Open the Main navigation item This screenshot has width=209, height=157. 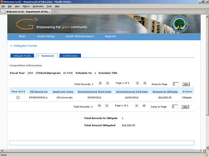coord(22,36)
